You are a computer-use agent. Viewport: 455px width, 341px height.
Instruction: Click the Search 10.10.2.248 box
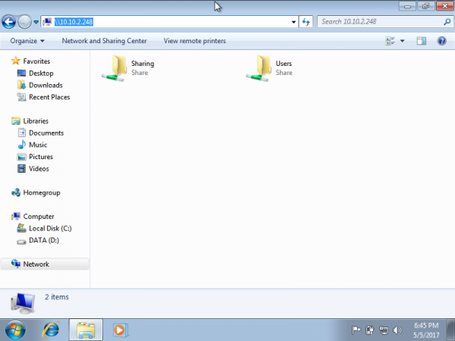pos(384,22)
